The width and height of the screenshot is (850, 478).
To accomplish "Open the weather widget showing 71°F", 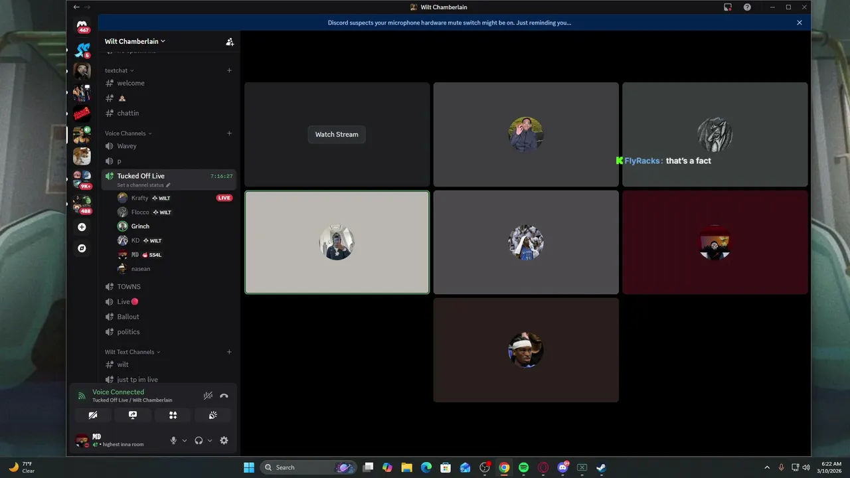I will point(22,467).
